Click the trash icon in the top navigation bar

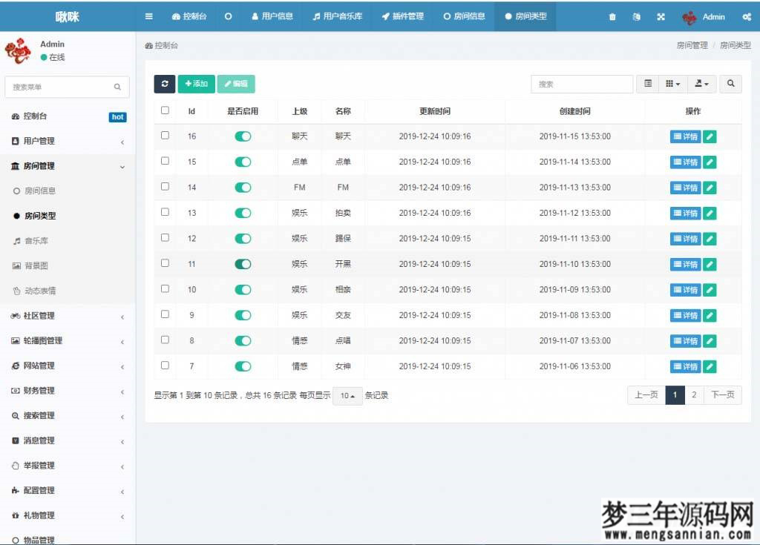[612, 16]
